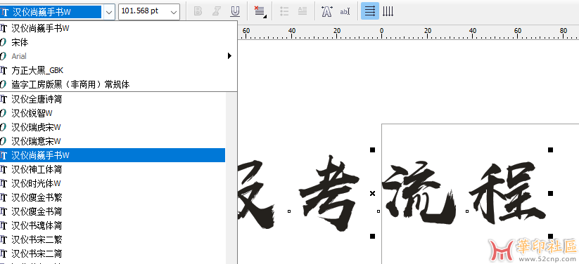
Task: Click the 流 character on canvas
Action: (419, 194)
